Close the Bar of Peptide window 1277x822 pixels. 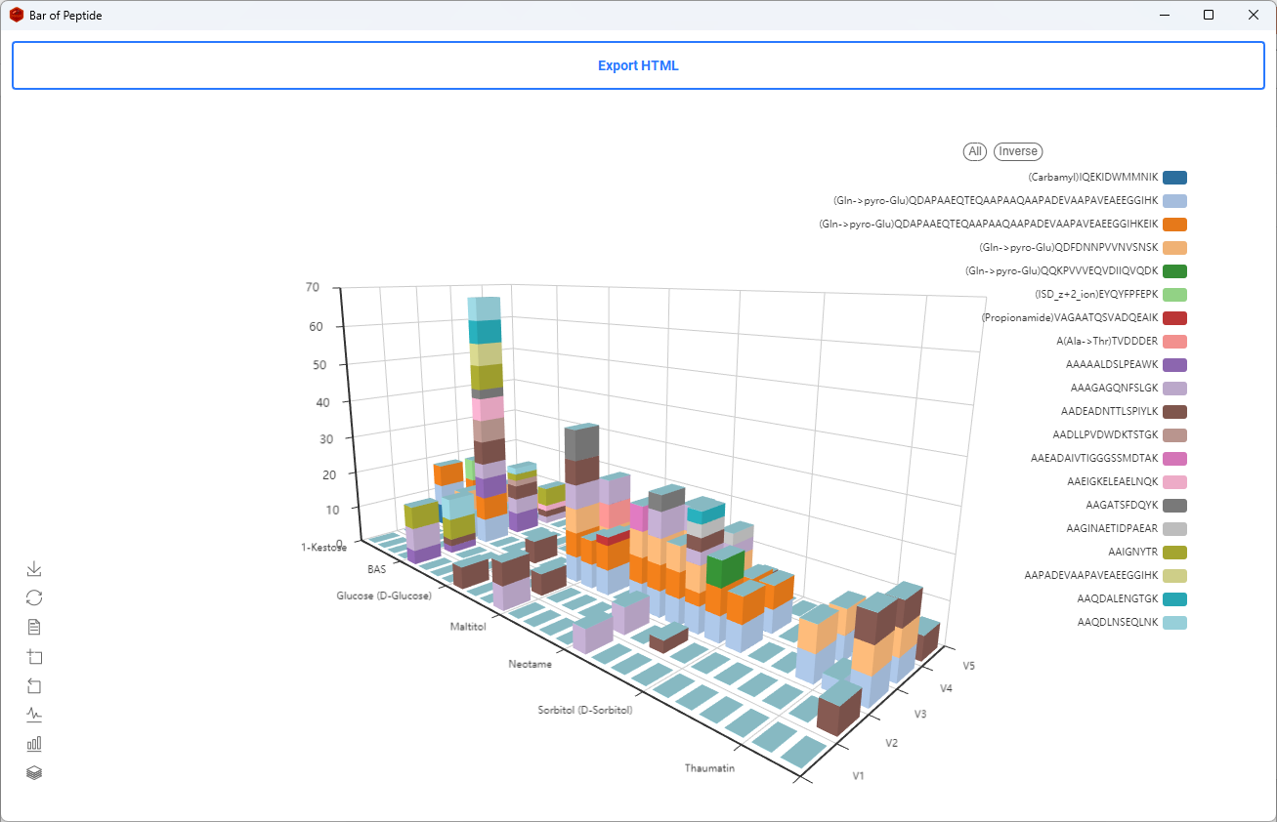coord(1254,15)
